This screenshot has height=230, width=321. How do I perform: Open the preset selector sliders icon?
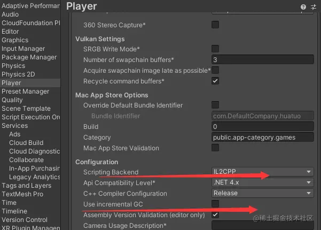[x=314, y=7]
